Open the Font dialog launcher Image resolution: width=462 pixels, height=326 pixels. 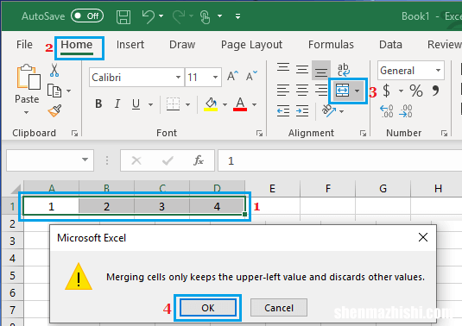(259, 134)
